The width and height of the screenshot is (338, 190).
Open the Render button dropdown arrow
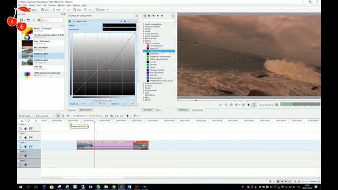click(x=107, y=9)
